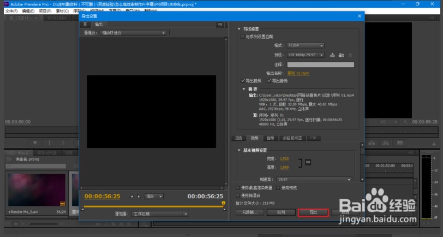The image size is (443, 237).
Task: Open the preview panel flyout menu icon
Action: (219, 25)
